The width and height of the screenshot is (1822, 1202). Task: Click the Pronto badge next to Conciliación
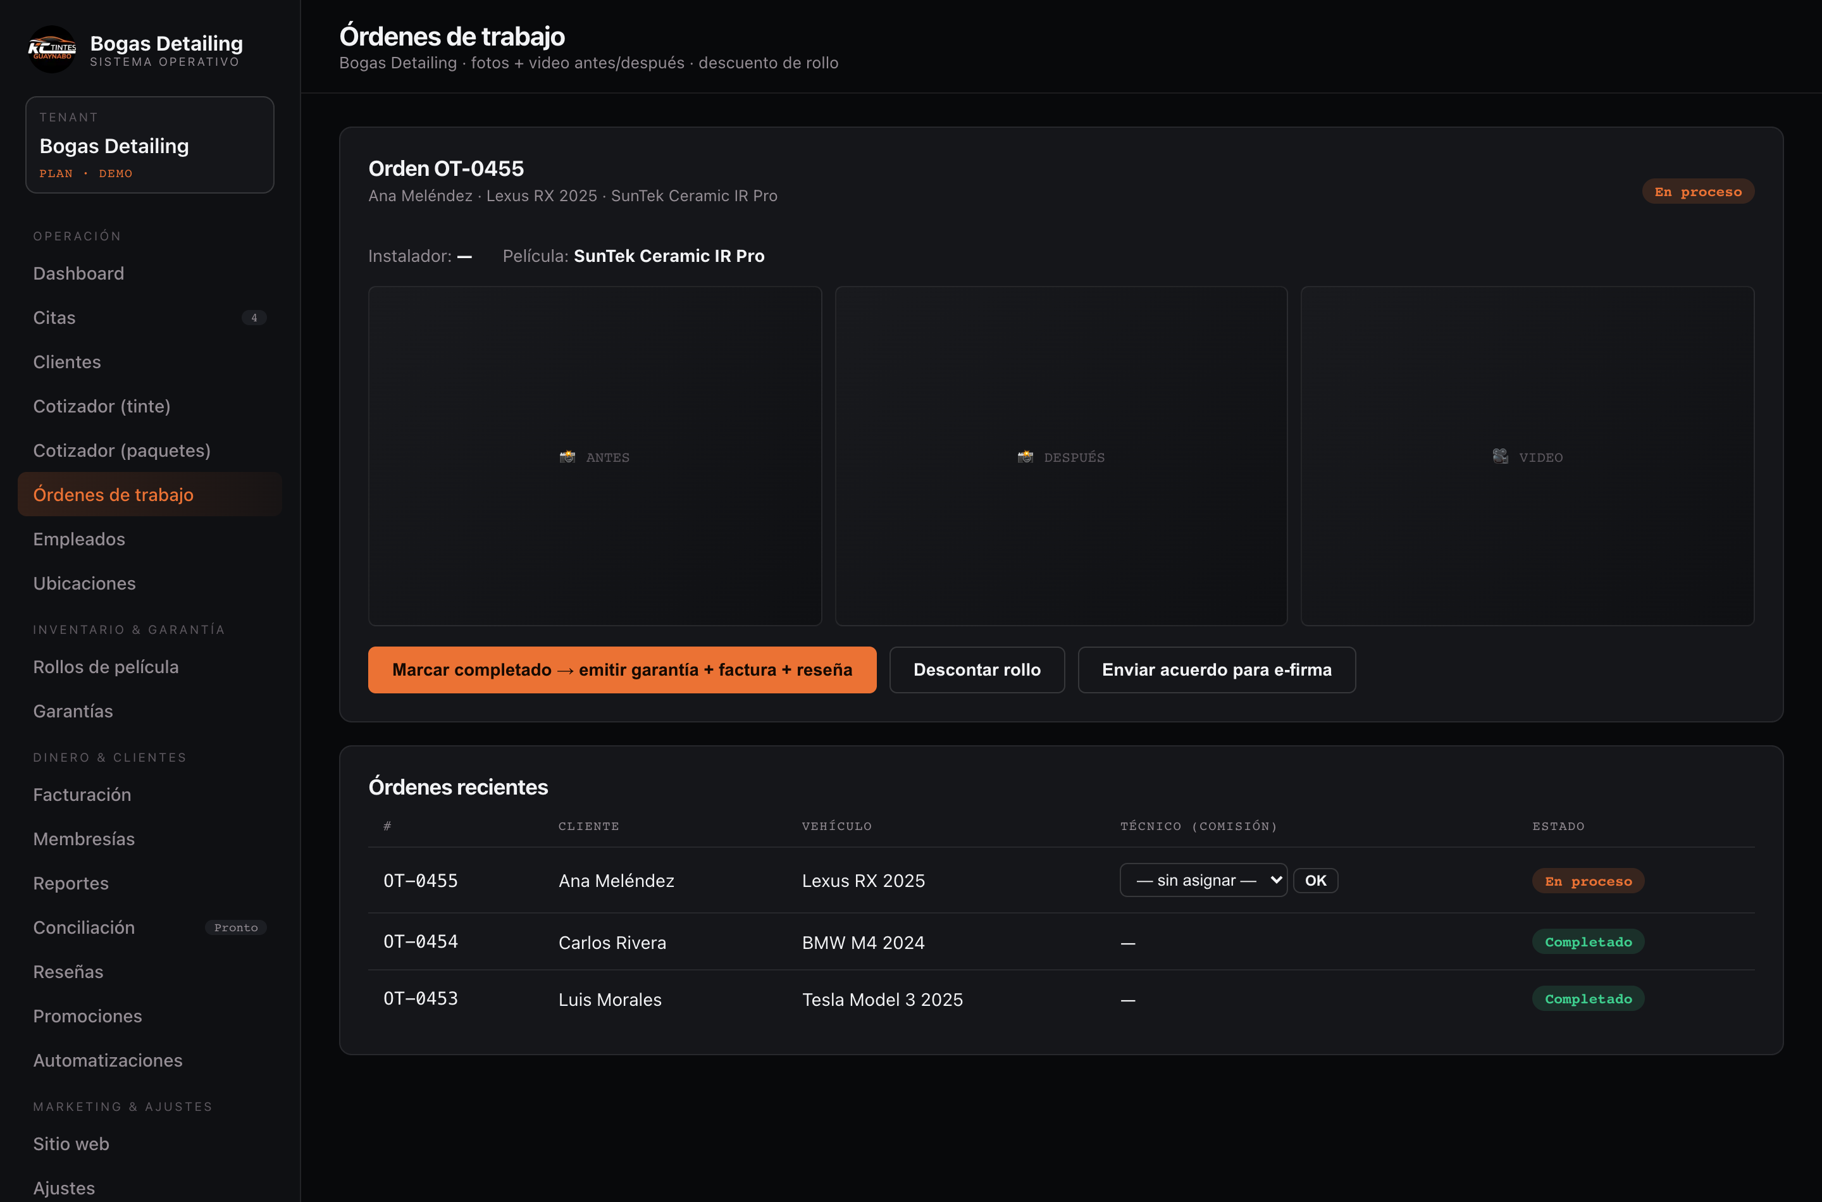click(235, 927)
